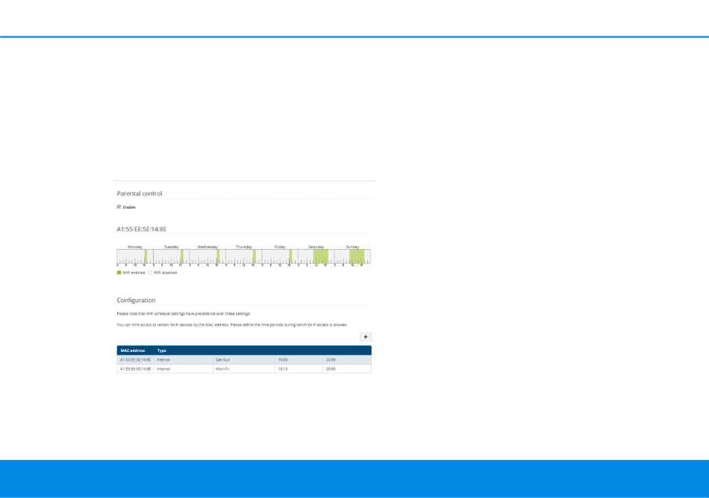Click the Friday schedule timeline
The width and height of the screenshot is (709, 498).
click(x=280, y=256)
